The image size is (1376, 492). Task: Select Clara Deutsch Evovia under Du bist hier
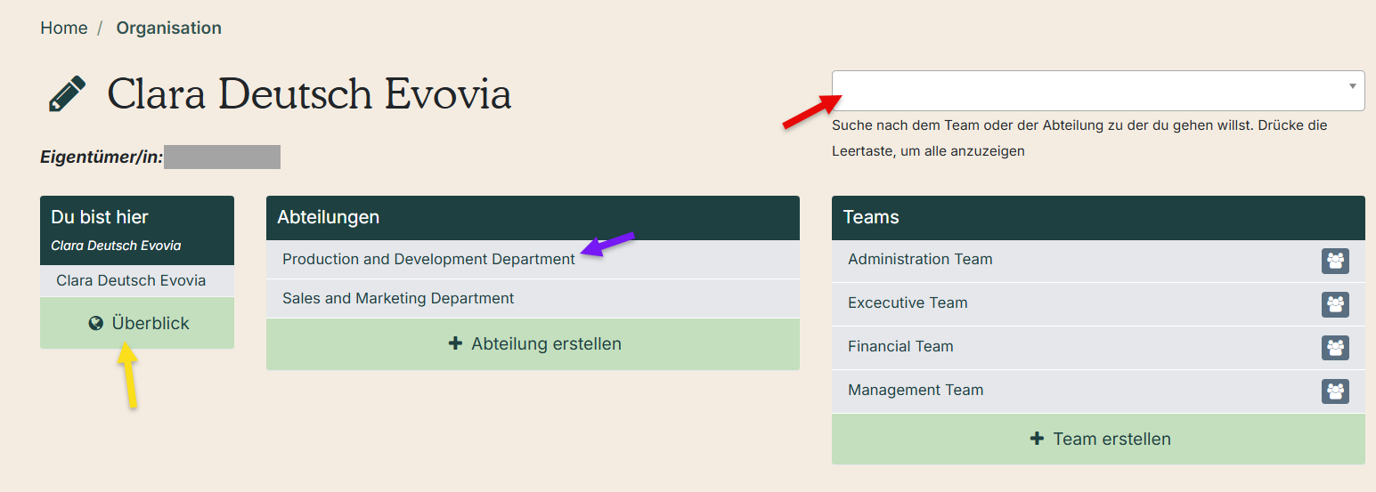[x=137, y=281]
